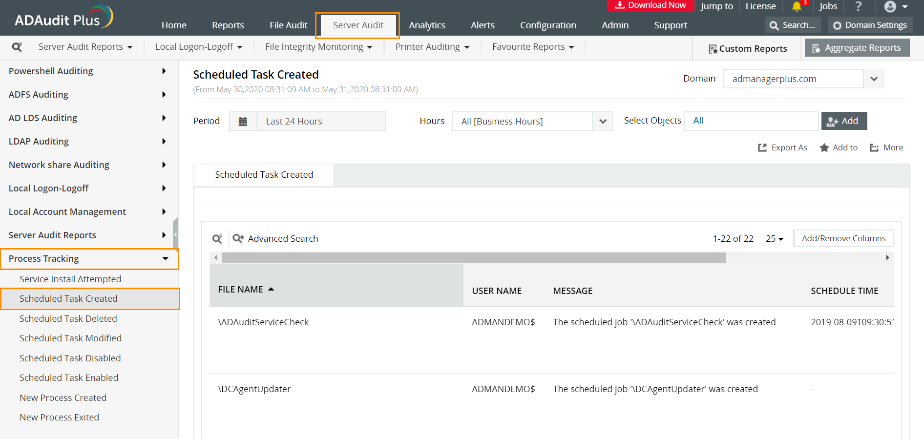Open the user account avatar menu

(x=896, y=6)
